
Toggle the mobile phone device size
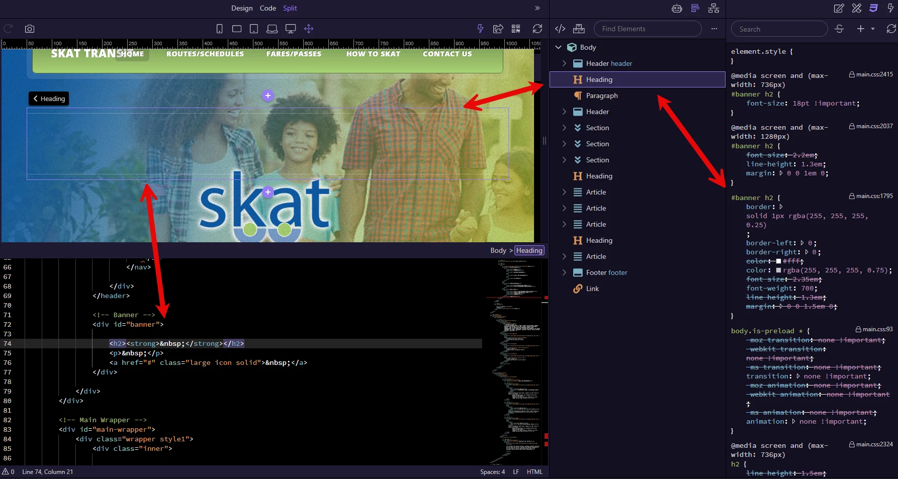point(219,29)
